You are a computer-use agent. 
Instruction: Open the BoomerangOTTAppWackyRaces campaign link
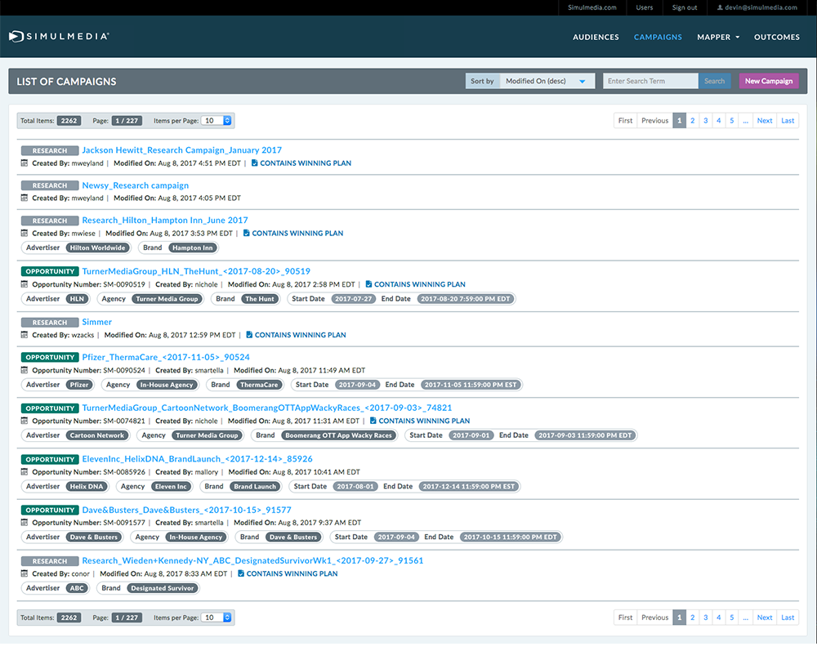(x=267, y=408)
